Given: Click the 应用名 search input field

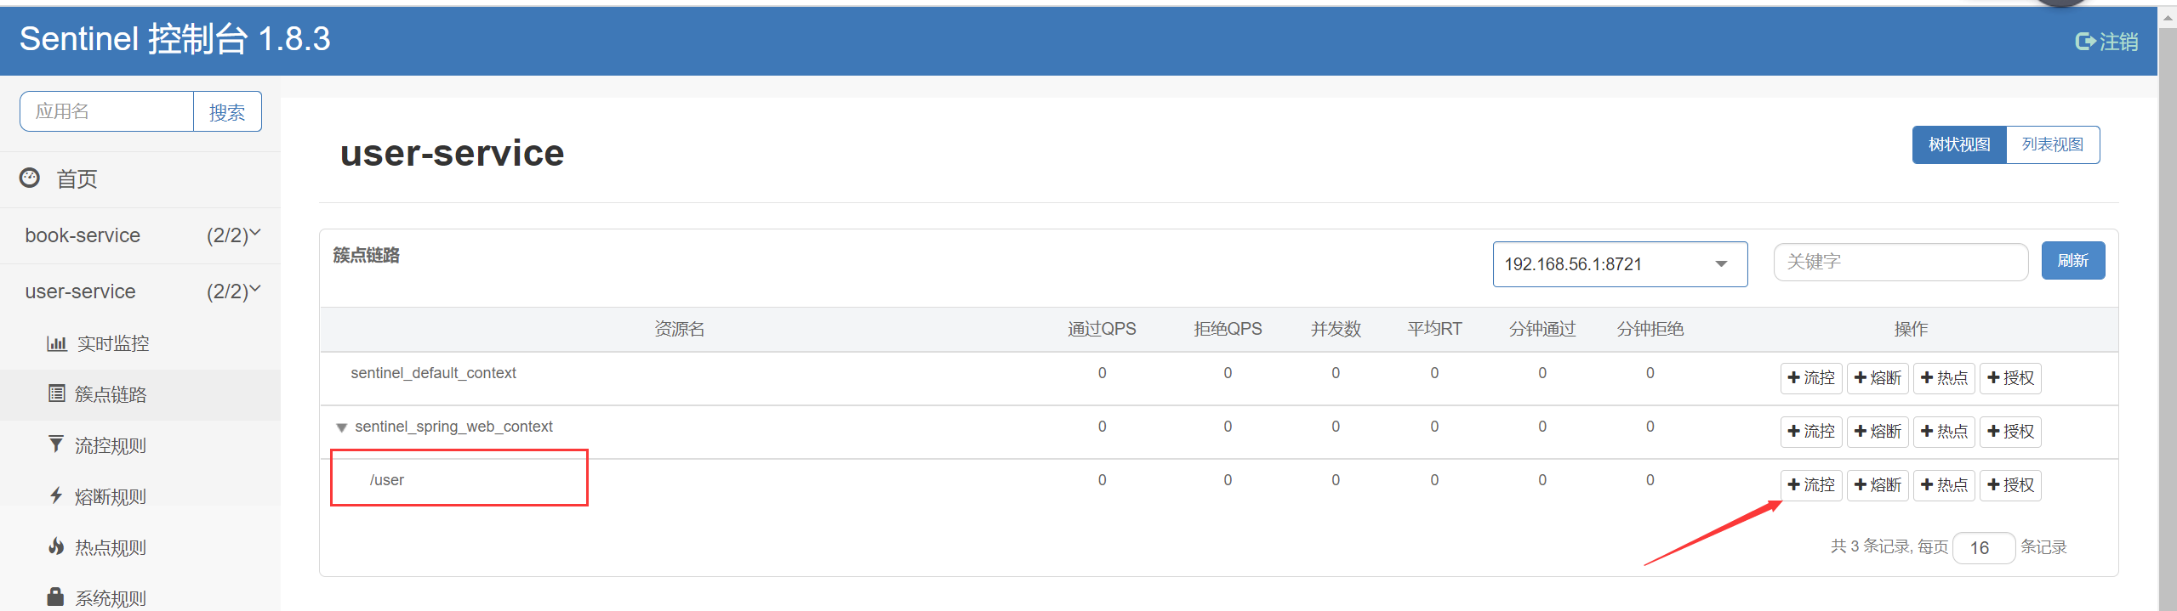Looking at the screenshot, I should [x=107, y=111].
